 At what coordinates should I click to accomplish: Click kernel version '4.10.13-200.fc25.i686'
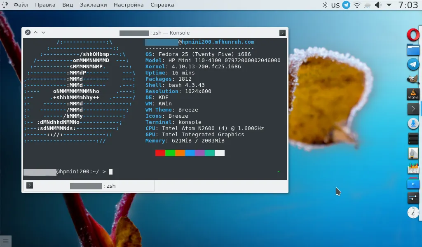[x=206, y=67]
